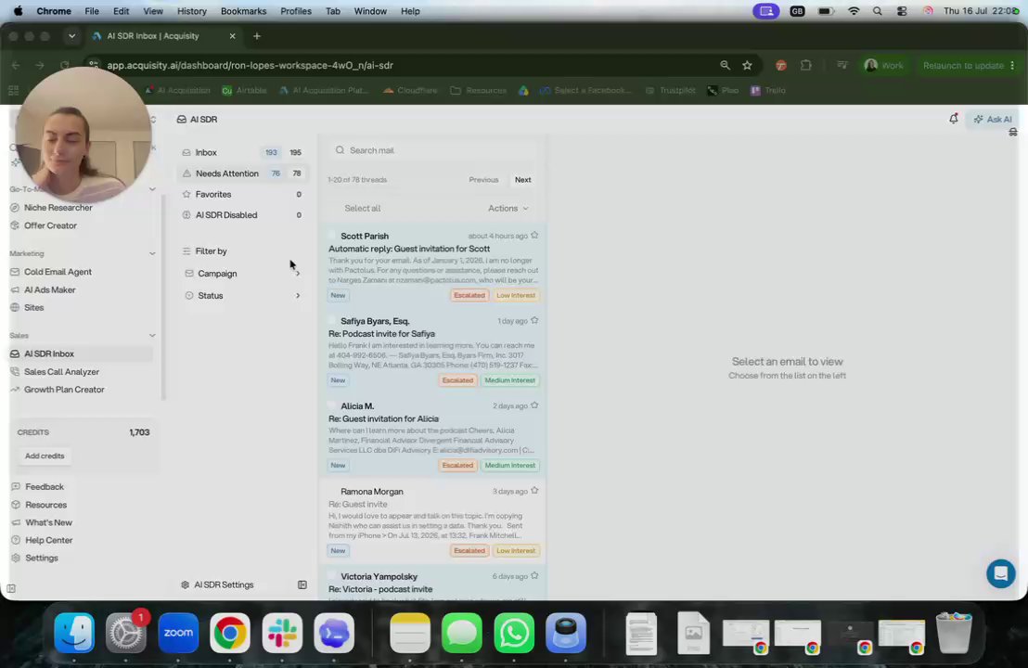
Task: Select the Scott Parish thread checkbox
Action: (332, 236)
